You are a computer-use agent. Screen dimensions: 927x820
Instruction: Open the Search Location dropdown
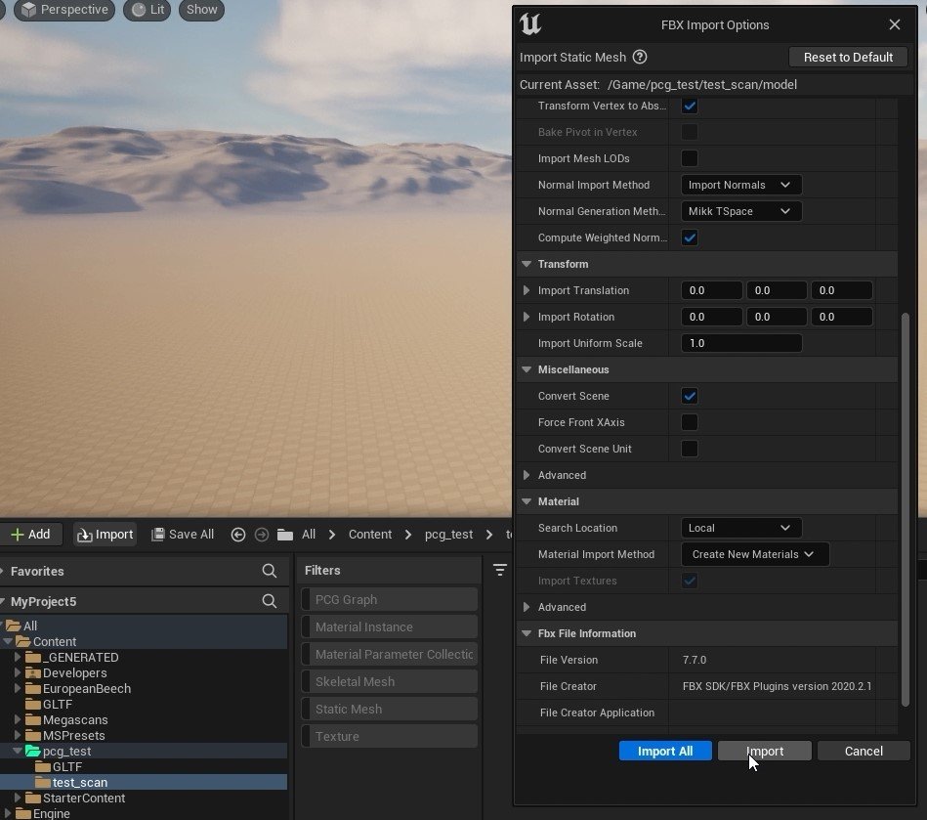[x=739, y=528]
